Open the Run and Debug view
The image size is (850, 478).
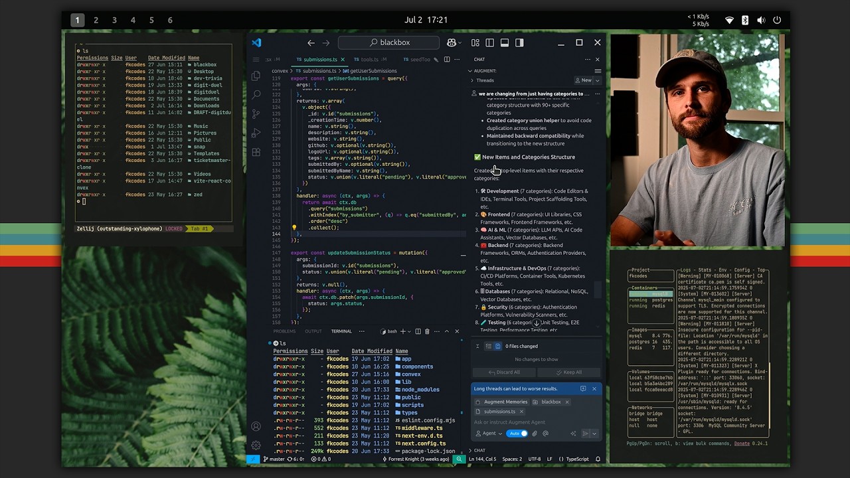click(256, 133)
